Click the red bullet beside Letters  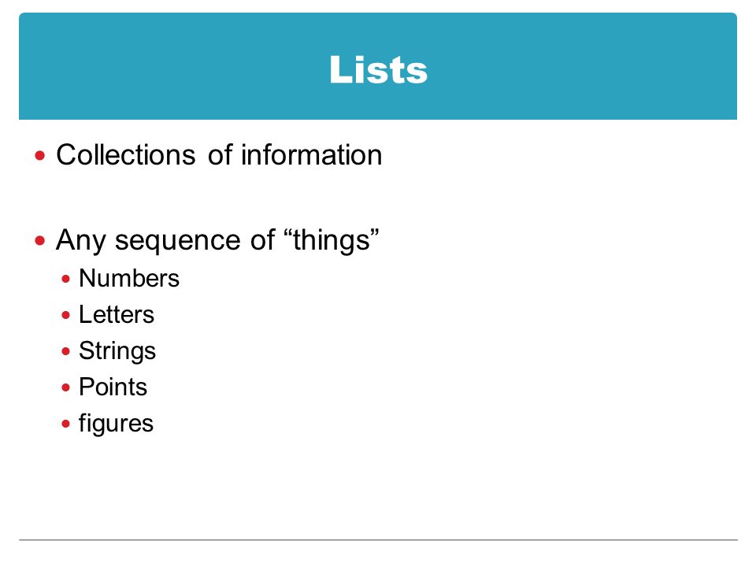(x=66, y=315)
